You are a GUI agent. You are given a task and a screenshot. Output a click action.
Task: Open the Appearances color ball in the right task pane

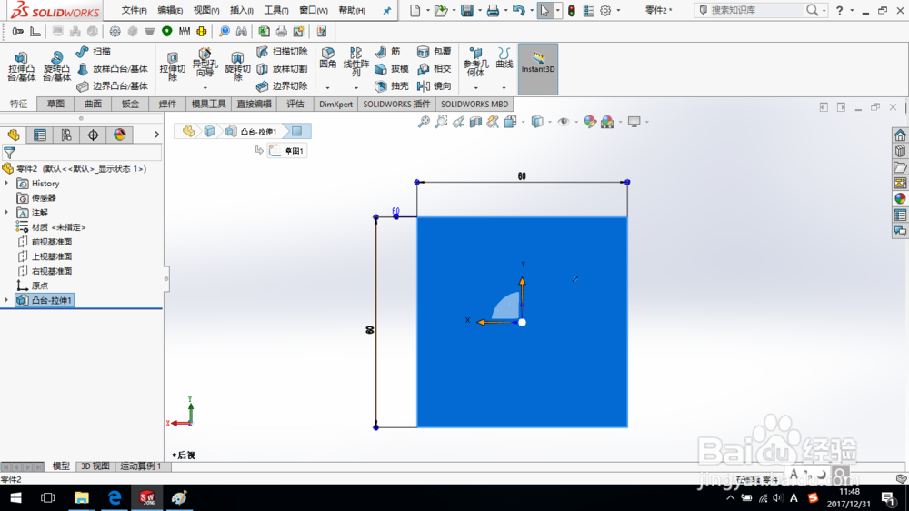(x=900, y=198)
